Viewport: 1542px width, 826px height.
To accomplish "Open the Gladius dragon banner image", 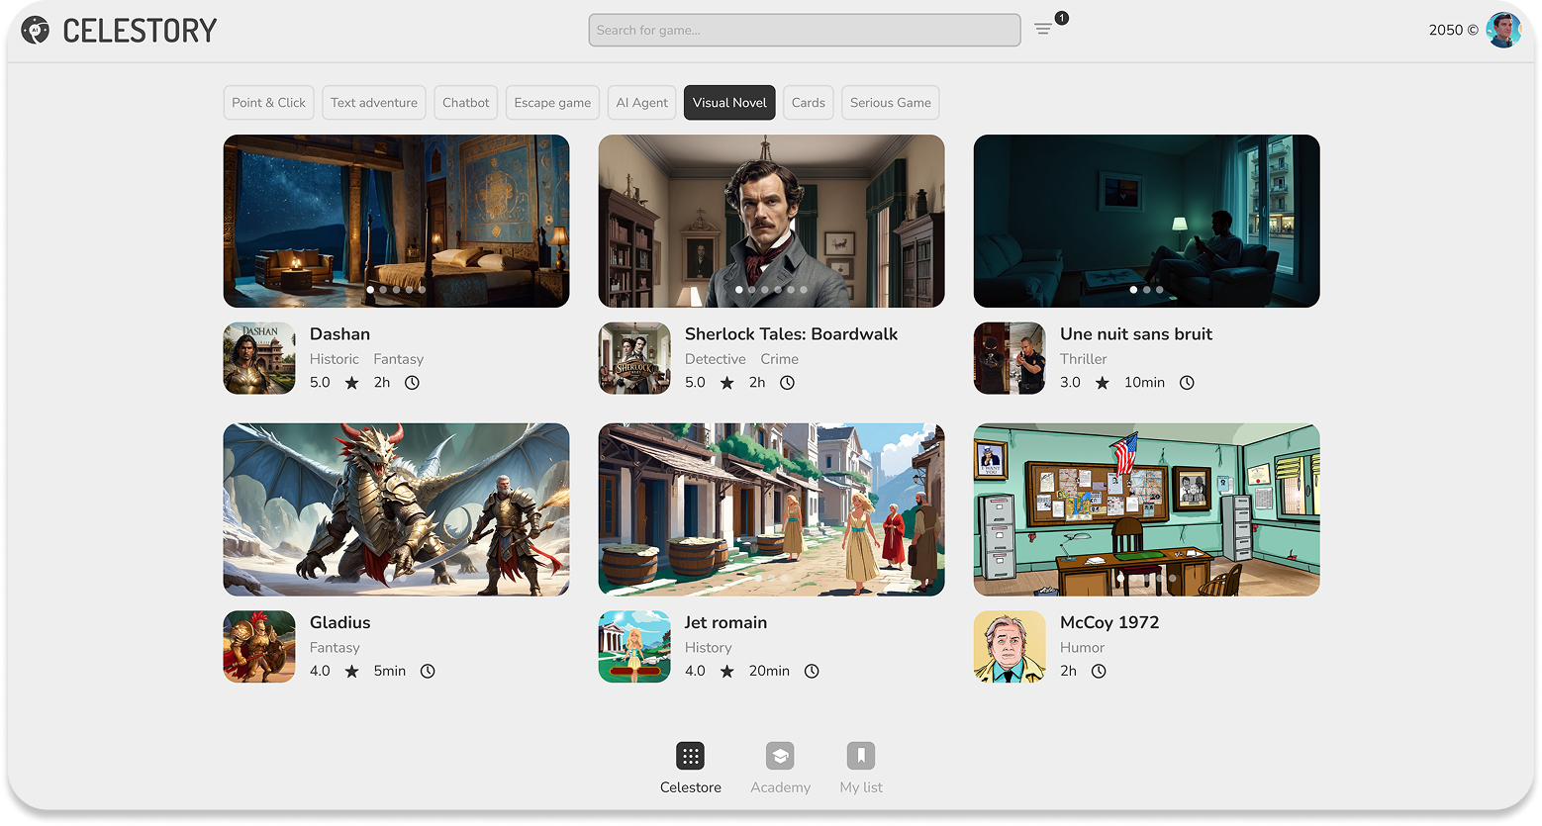I will point(396,509).
